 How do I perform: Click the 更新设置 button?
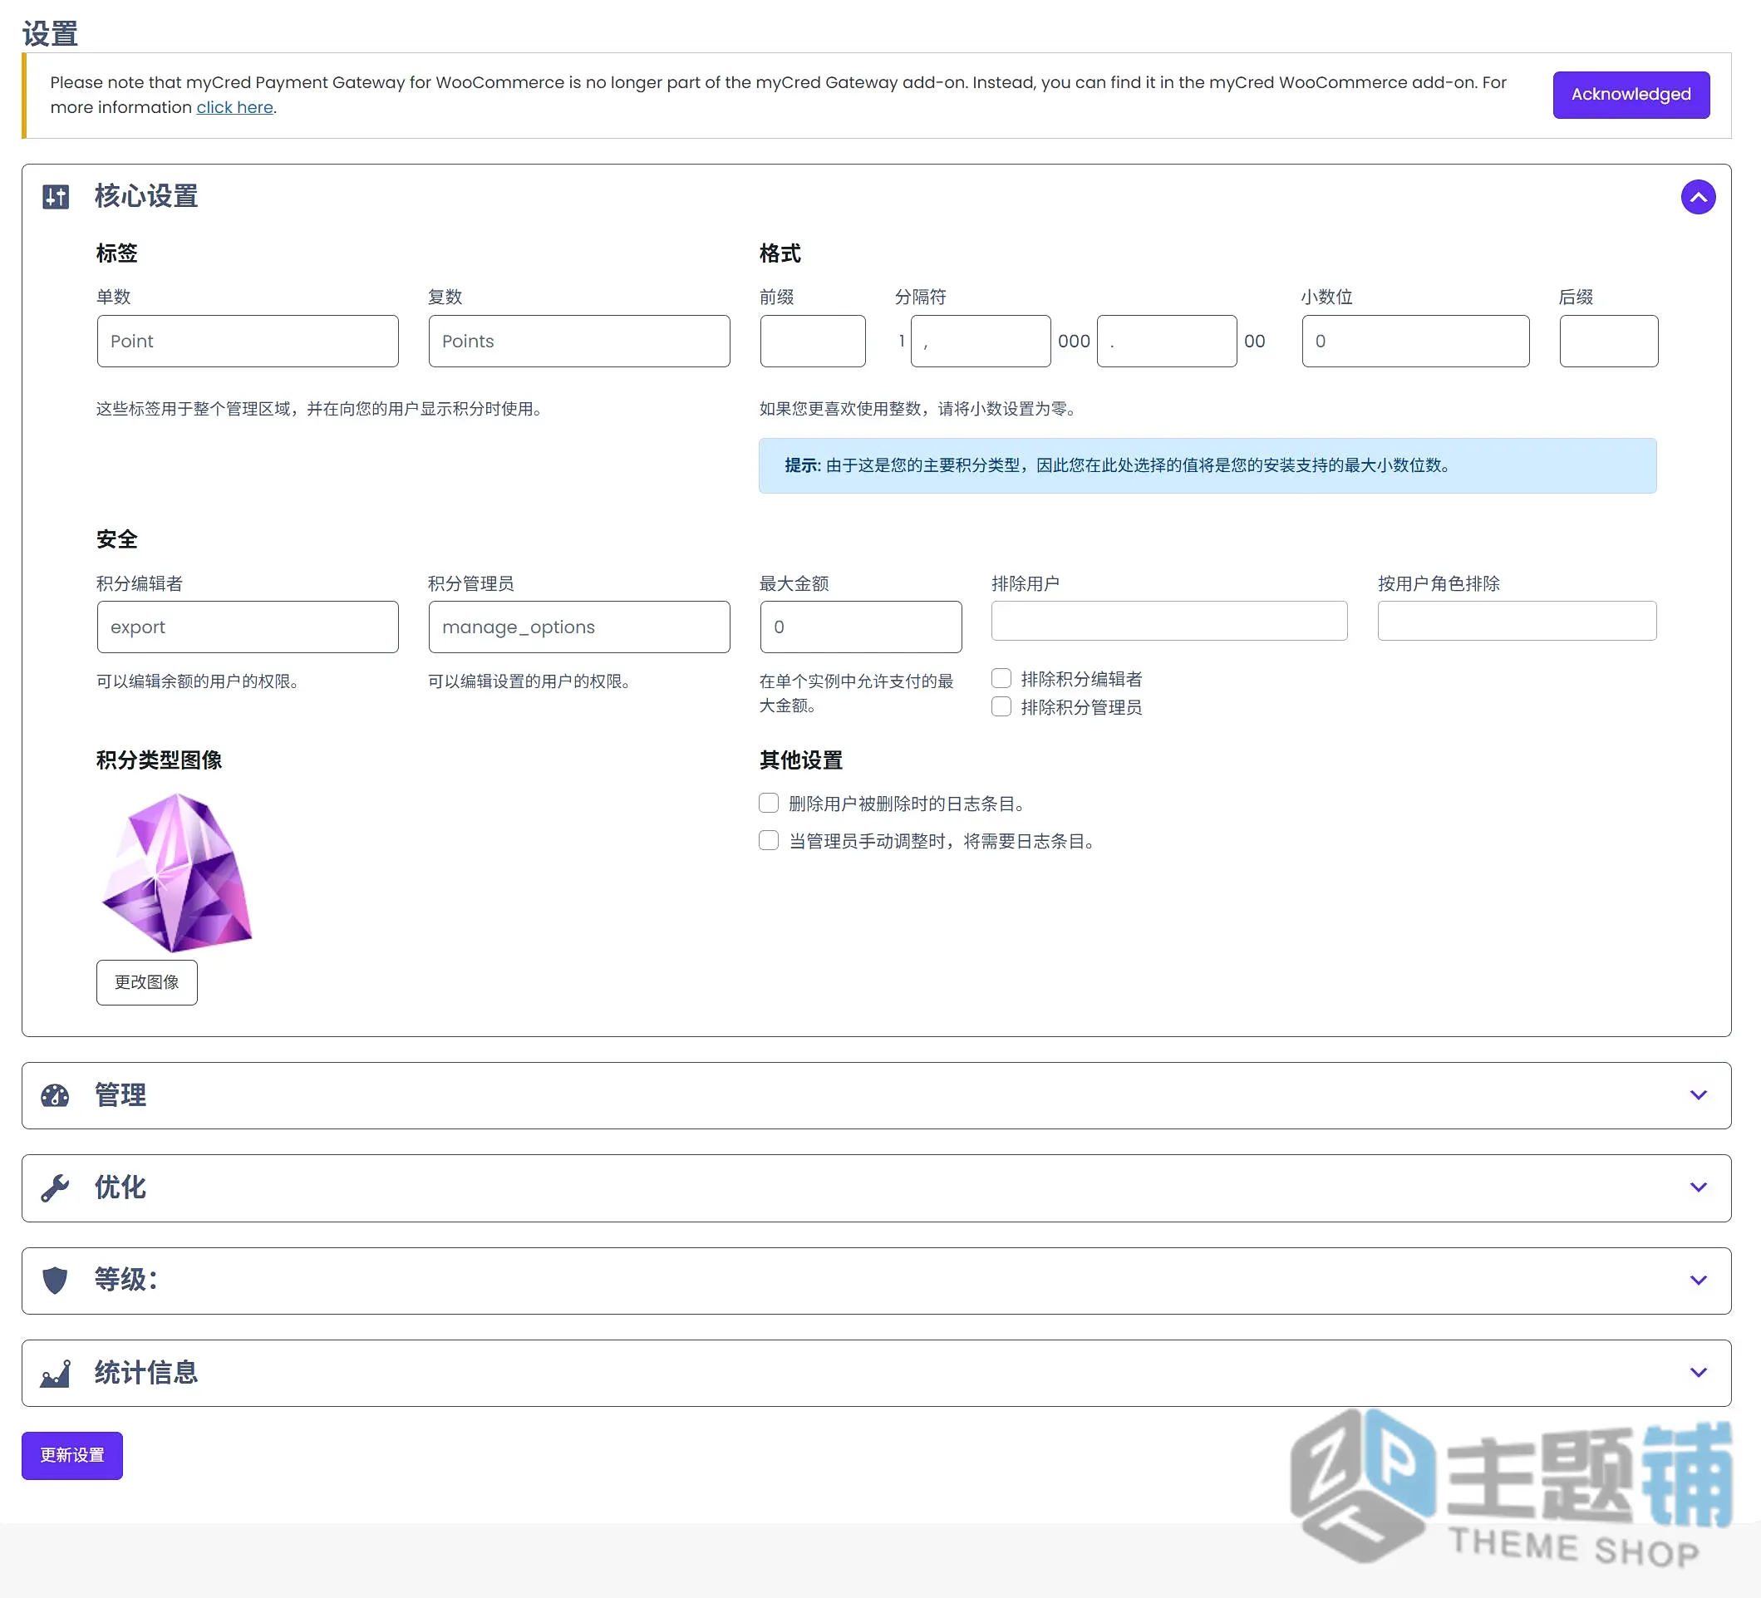click(72, 1455)
